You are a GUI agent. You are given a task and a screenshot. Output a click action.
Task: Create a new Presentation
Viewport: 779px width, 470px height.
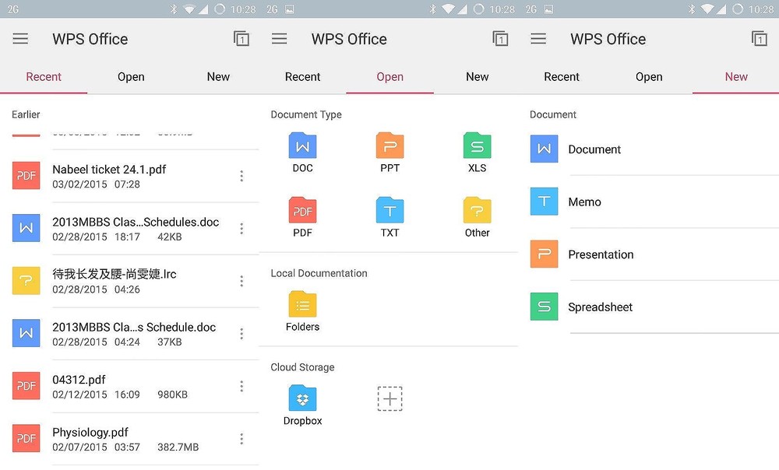click(x=600, y=254)
